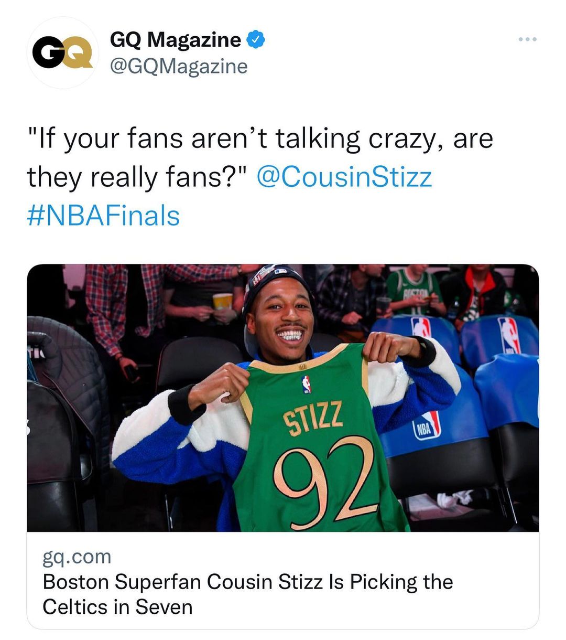Open the #NBAFinals hashtag

point(103,216)
